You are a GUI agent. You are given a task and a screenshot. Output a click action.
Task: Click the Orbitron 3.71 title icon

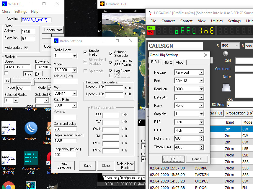pyautogui.click(x=102, y=4)
